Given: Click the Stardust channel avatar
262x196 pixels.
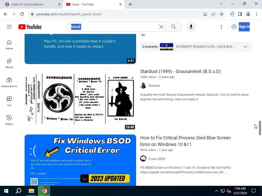Looking at the screenshot, I should (143, 85).
